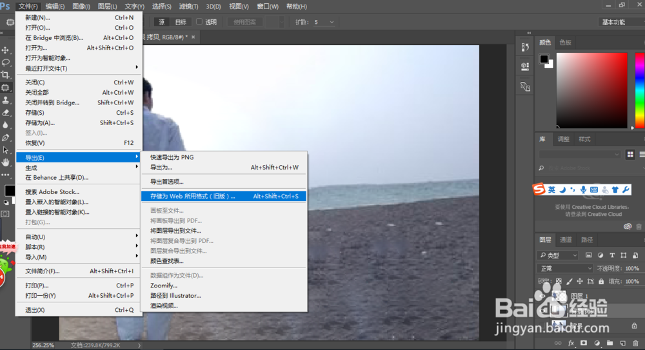Screen dimensions: 645x350
Task: Prevent artboard auto-nesting lock icon
Action: coord(591,282)
